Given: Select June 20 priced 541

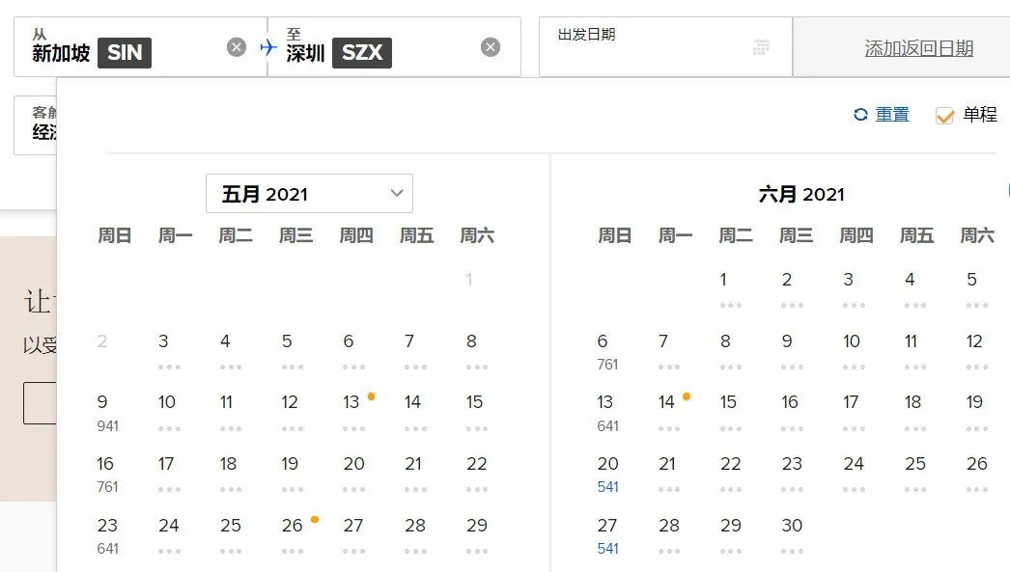Looking at the screenshot, I should (x=607, y=475).
